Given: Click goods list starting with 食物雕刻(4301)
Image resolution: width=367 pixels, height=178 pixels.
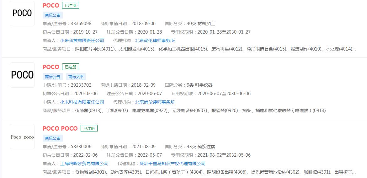Looking at the screenshot, I should click(x=215, y=172).
